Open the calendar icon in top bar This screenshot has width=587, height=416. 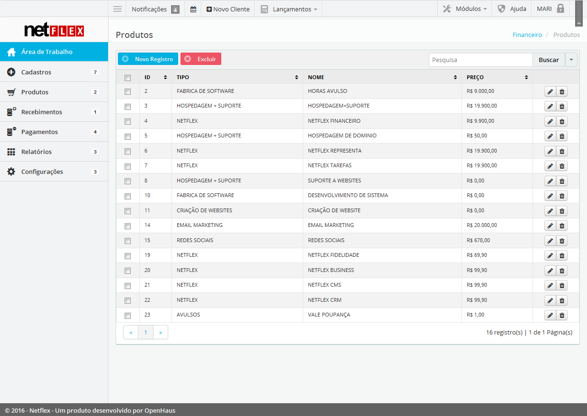pos(193,9)
